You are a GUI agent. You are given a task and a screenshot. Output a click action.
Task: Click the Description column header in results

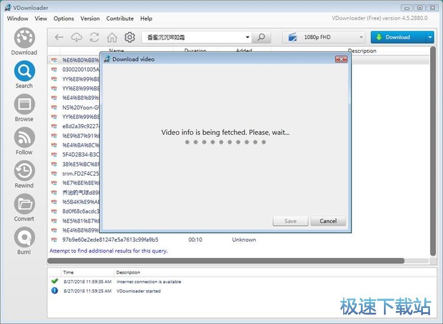[362, 51]
